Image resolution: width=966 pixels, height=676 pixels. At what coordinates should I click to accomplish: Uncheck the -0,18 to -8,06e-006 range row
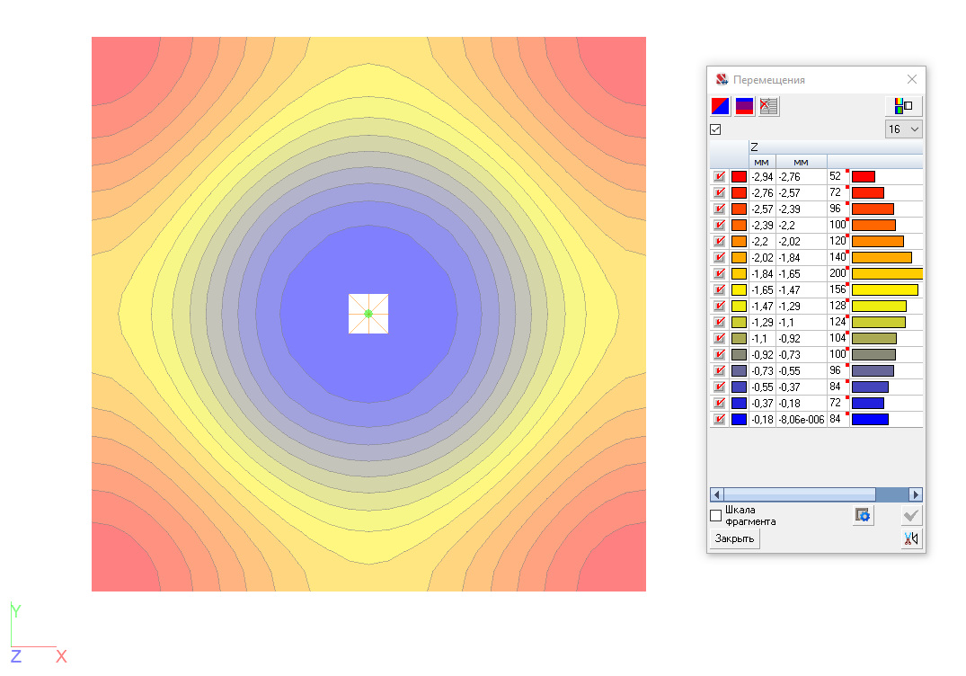pyautogui.click(x=719, y=419)
